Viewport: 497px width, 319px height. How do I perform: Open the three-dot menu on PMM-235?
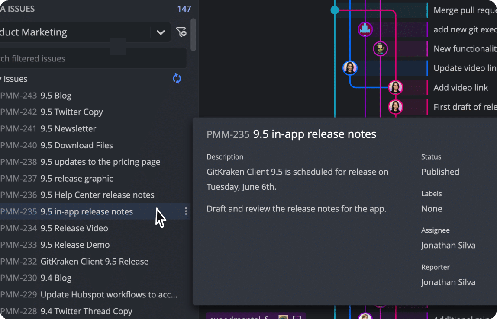186,211
